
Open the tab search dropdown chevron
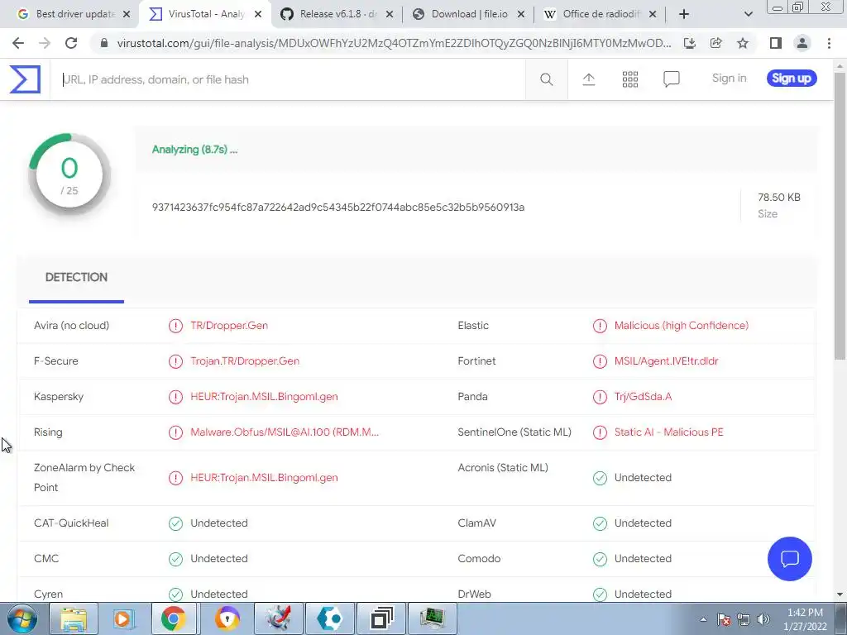tap(748, 14)
